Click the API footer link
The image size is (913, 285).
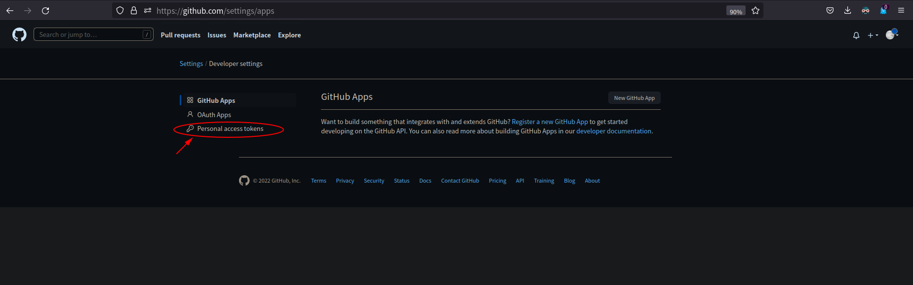click(520, 181)
